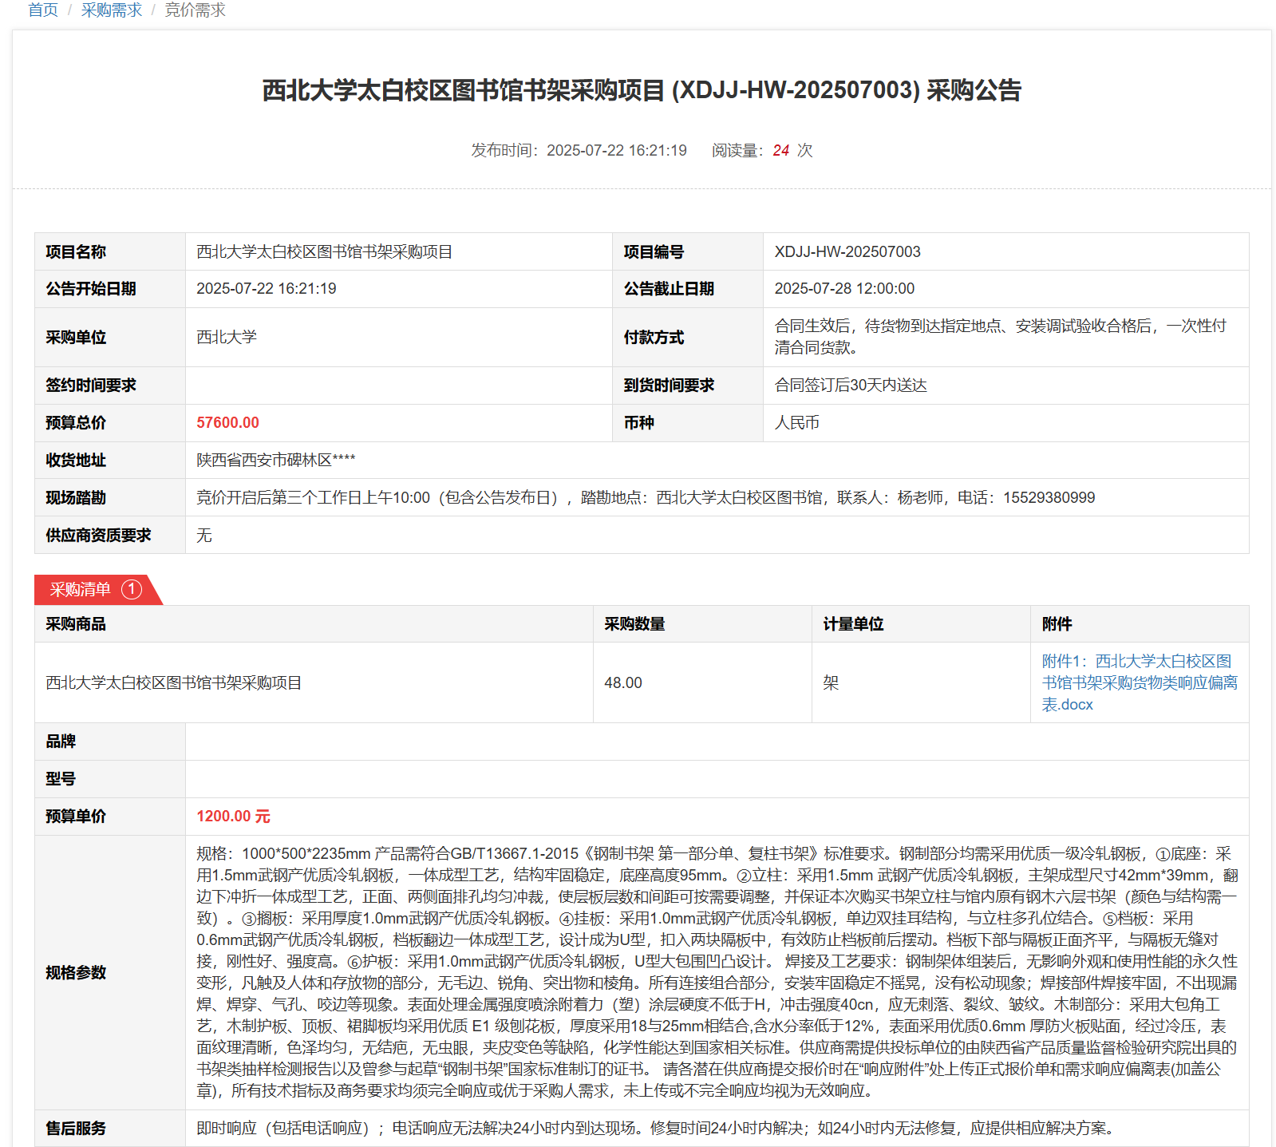This screenshot has height=1147, width=1276.
Task: Click the 1200.00 元 unit price
Action: point(233,817)
